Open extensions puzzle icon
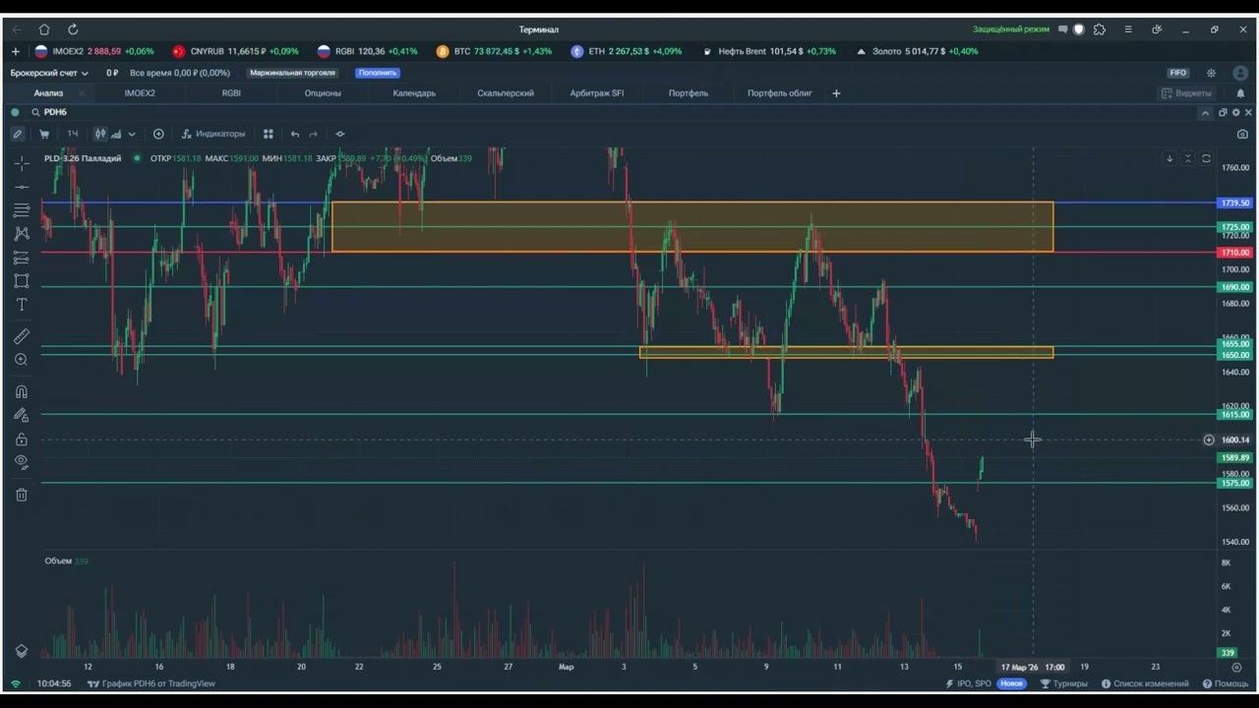 (1100, 29)
